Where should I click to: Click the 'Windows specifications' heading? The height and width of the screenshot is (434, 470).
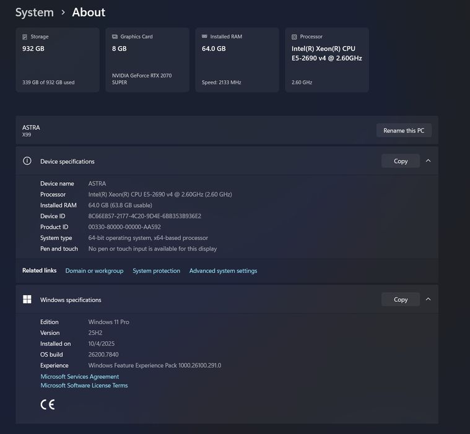(71, 300)
